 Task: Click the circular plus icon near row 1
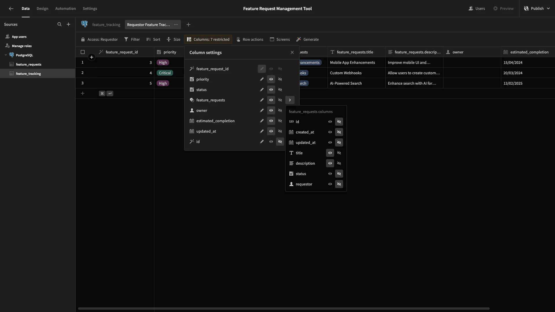pyautogui.click(x=92, y=57)
